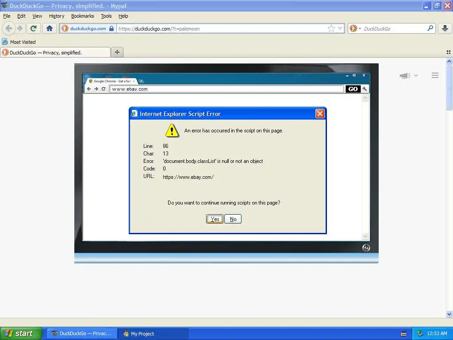
Task: Open the Mypal downloads arrow button
Action: [445, 28]
